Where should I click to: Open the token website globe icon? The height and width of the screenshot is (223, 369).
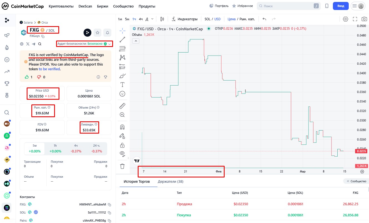pos(22,44)
